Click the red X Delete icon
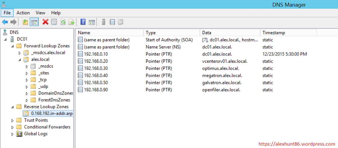The height and width of the screenshot is (148, 338). (45, 22)
